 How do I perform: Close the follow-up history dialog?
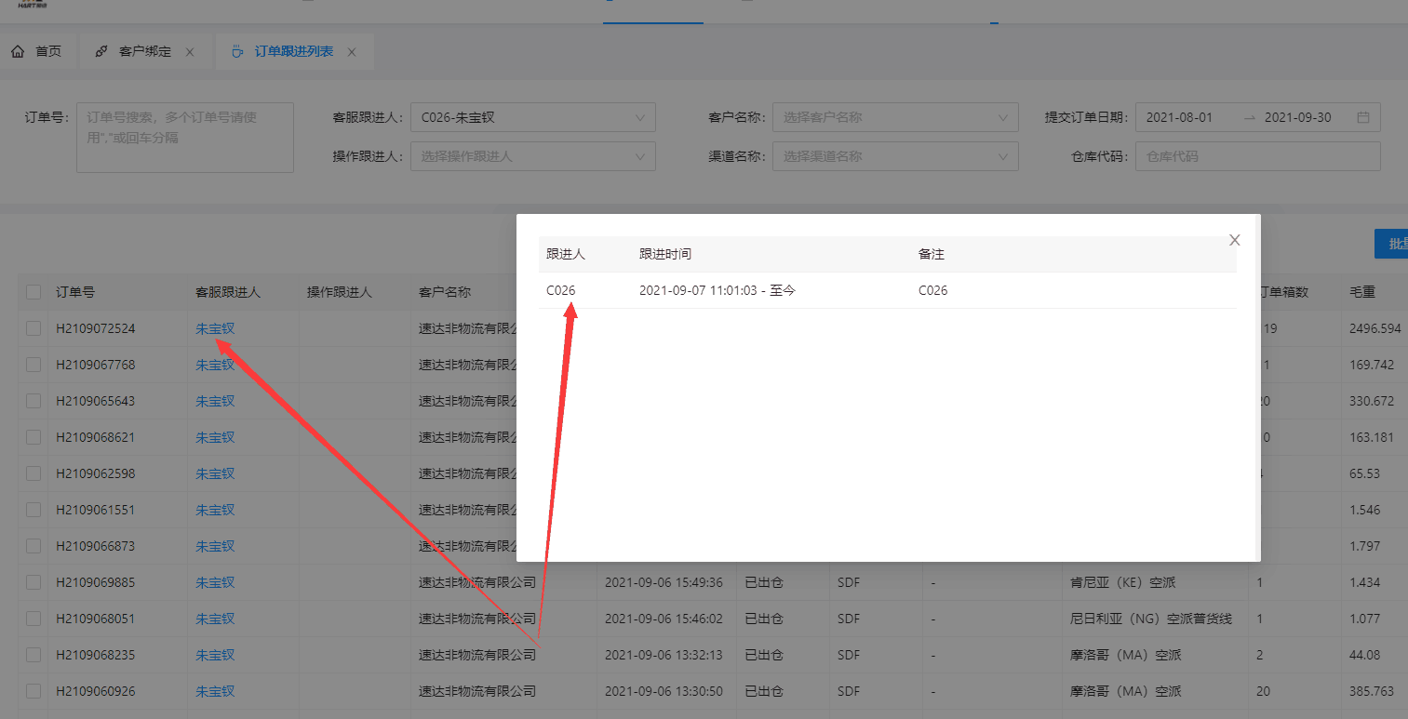(x=1234, y=240)
